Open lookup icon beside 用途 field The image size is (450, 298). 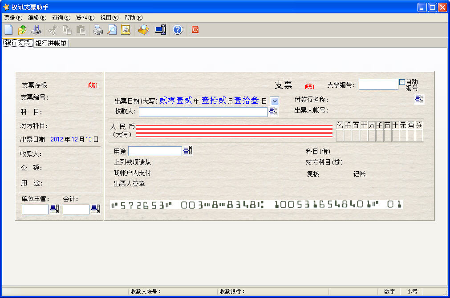pyautogui.click(x=188, y=150)
